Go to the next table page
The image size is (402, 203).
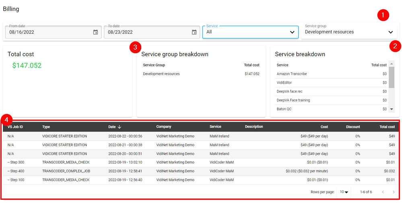[x=394, y=192]
